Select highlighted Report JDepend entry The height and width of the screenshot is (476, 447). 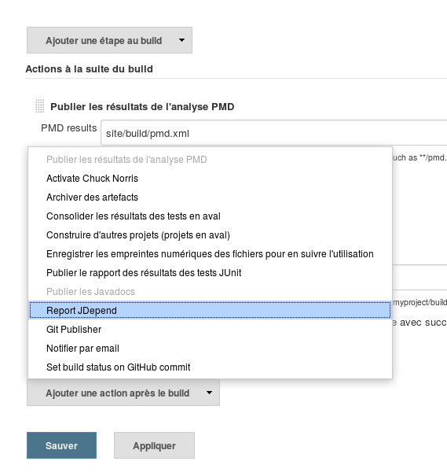[210, 310]
